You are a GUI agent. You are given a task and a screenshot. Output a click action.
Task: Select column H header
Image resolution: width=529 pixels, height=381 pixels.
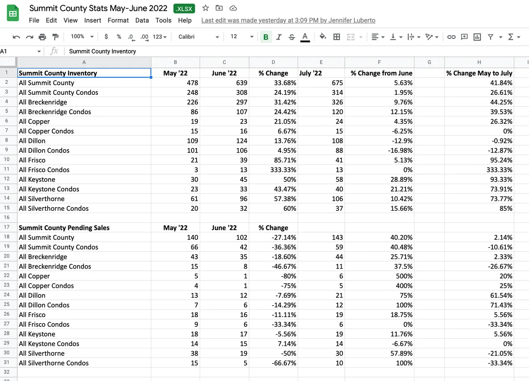(479, 62)
